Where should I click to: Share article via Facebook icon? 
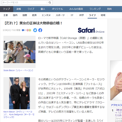point(40,30)
